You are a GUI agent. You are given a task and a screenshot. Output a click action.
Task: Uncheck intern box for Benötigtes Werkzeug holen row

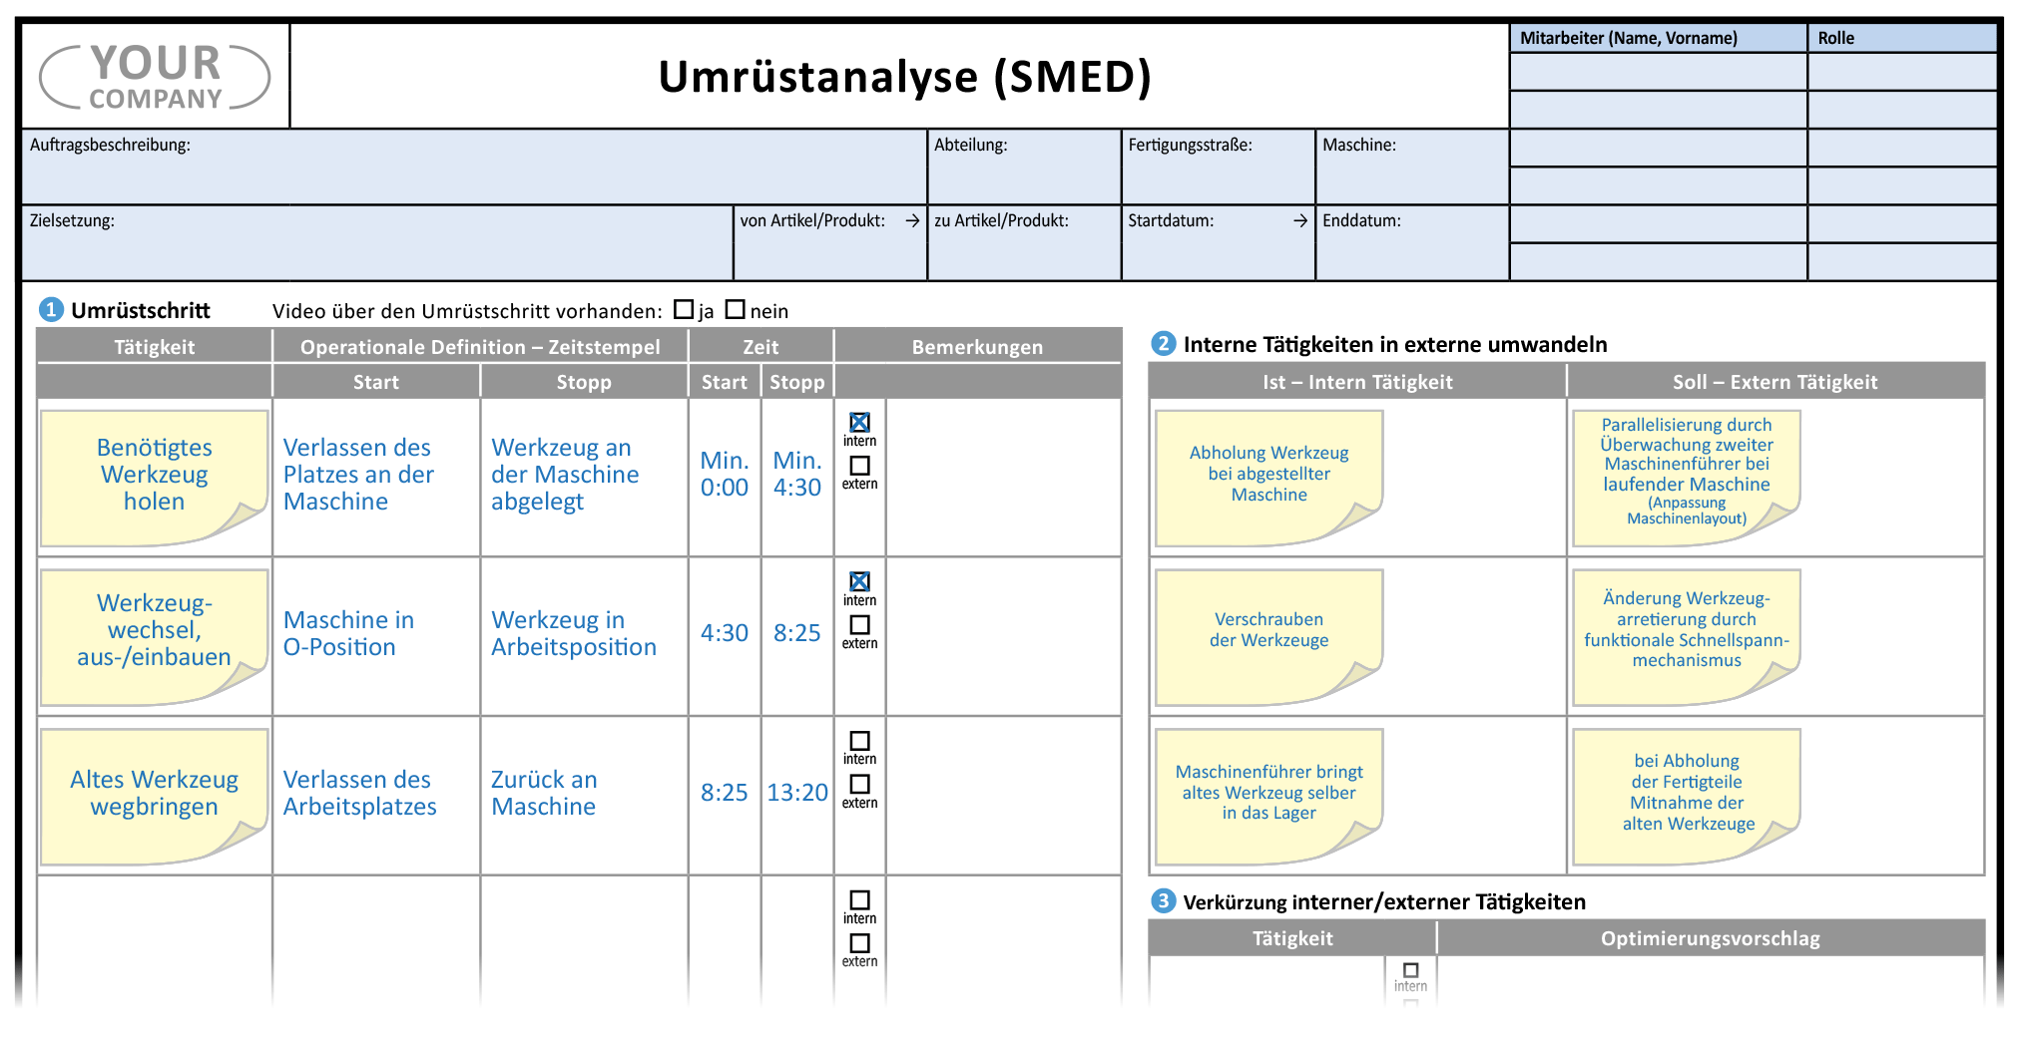[x=859, y=423]
